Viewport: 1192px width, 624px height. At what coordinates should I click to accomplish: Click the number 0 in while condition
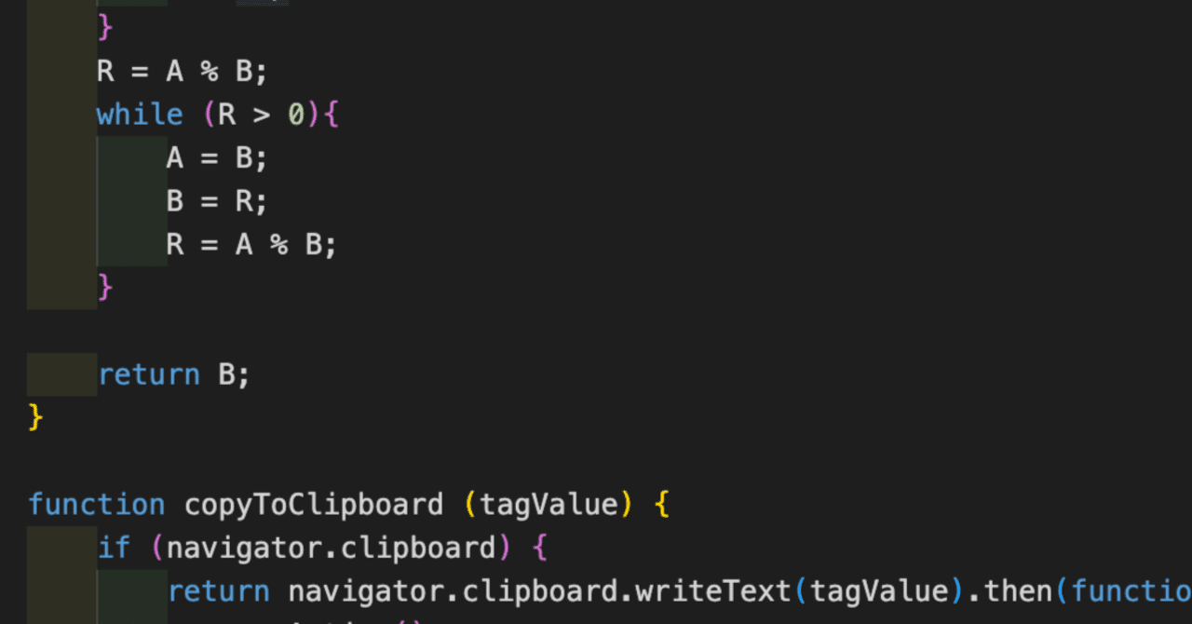point(296,115)
